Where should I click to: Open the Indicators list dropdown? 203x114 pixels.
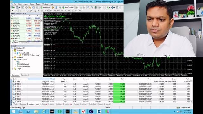(x=108, y=7)
